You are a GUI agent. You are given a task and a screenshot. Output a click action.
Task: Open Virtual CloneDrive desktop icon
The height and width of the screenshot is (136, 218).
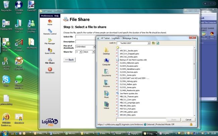click(19, 63)
